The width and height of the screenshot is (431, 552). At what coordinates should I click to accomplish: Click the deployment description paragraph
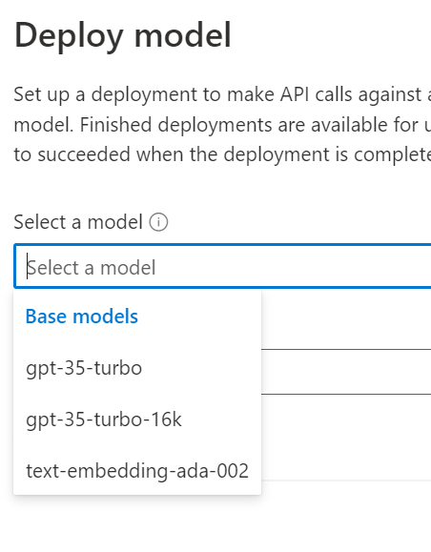pos(222,124)
